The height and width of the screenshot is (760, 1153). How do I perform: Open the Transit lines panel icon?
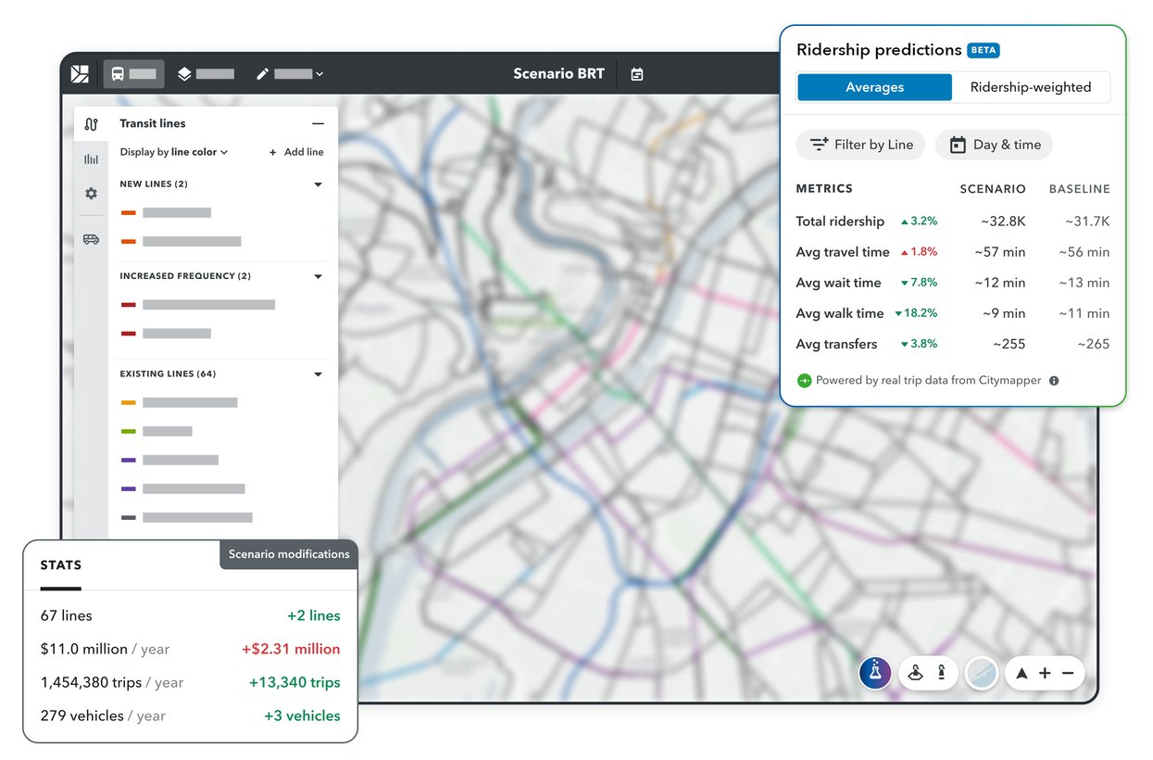tap(91, 123)
